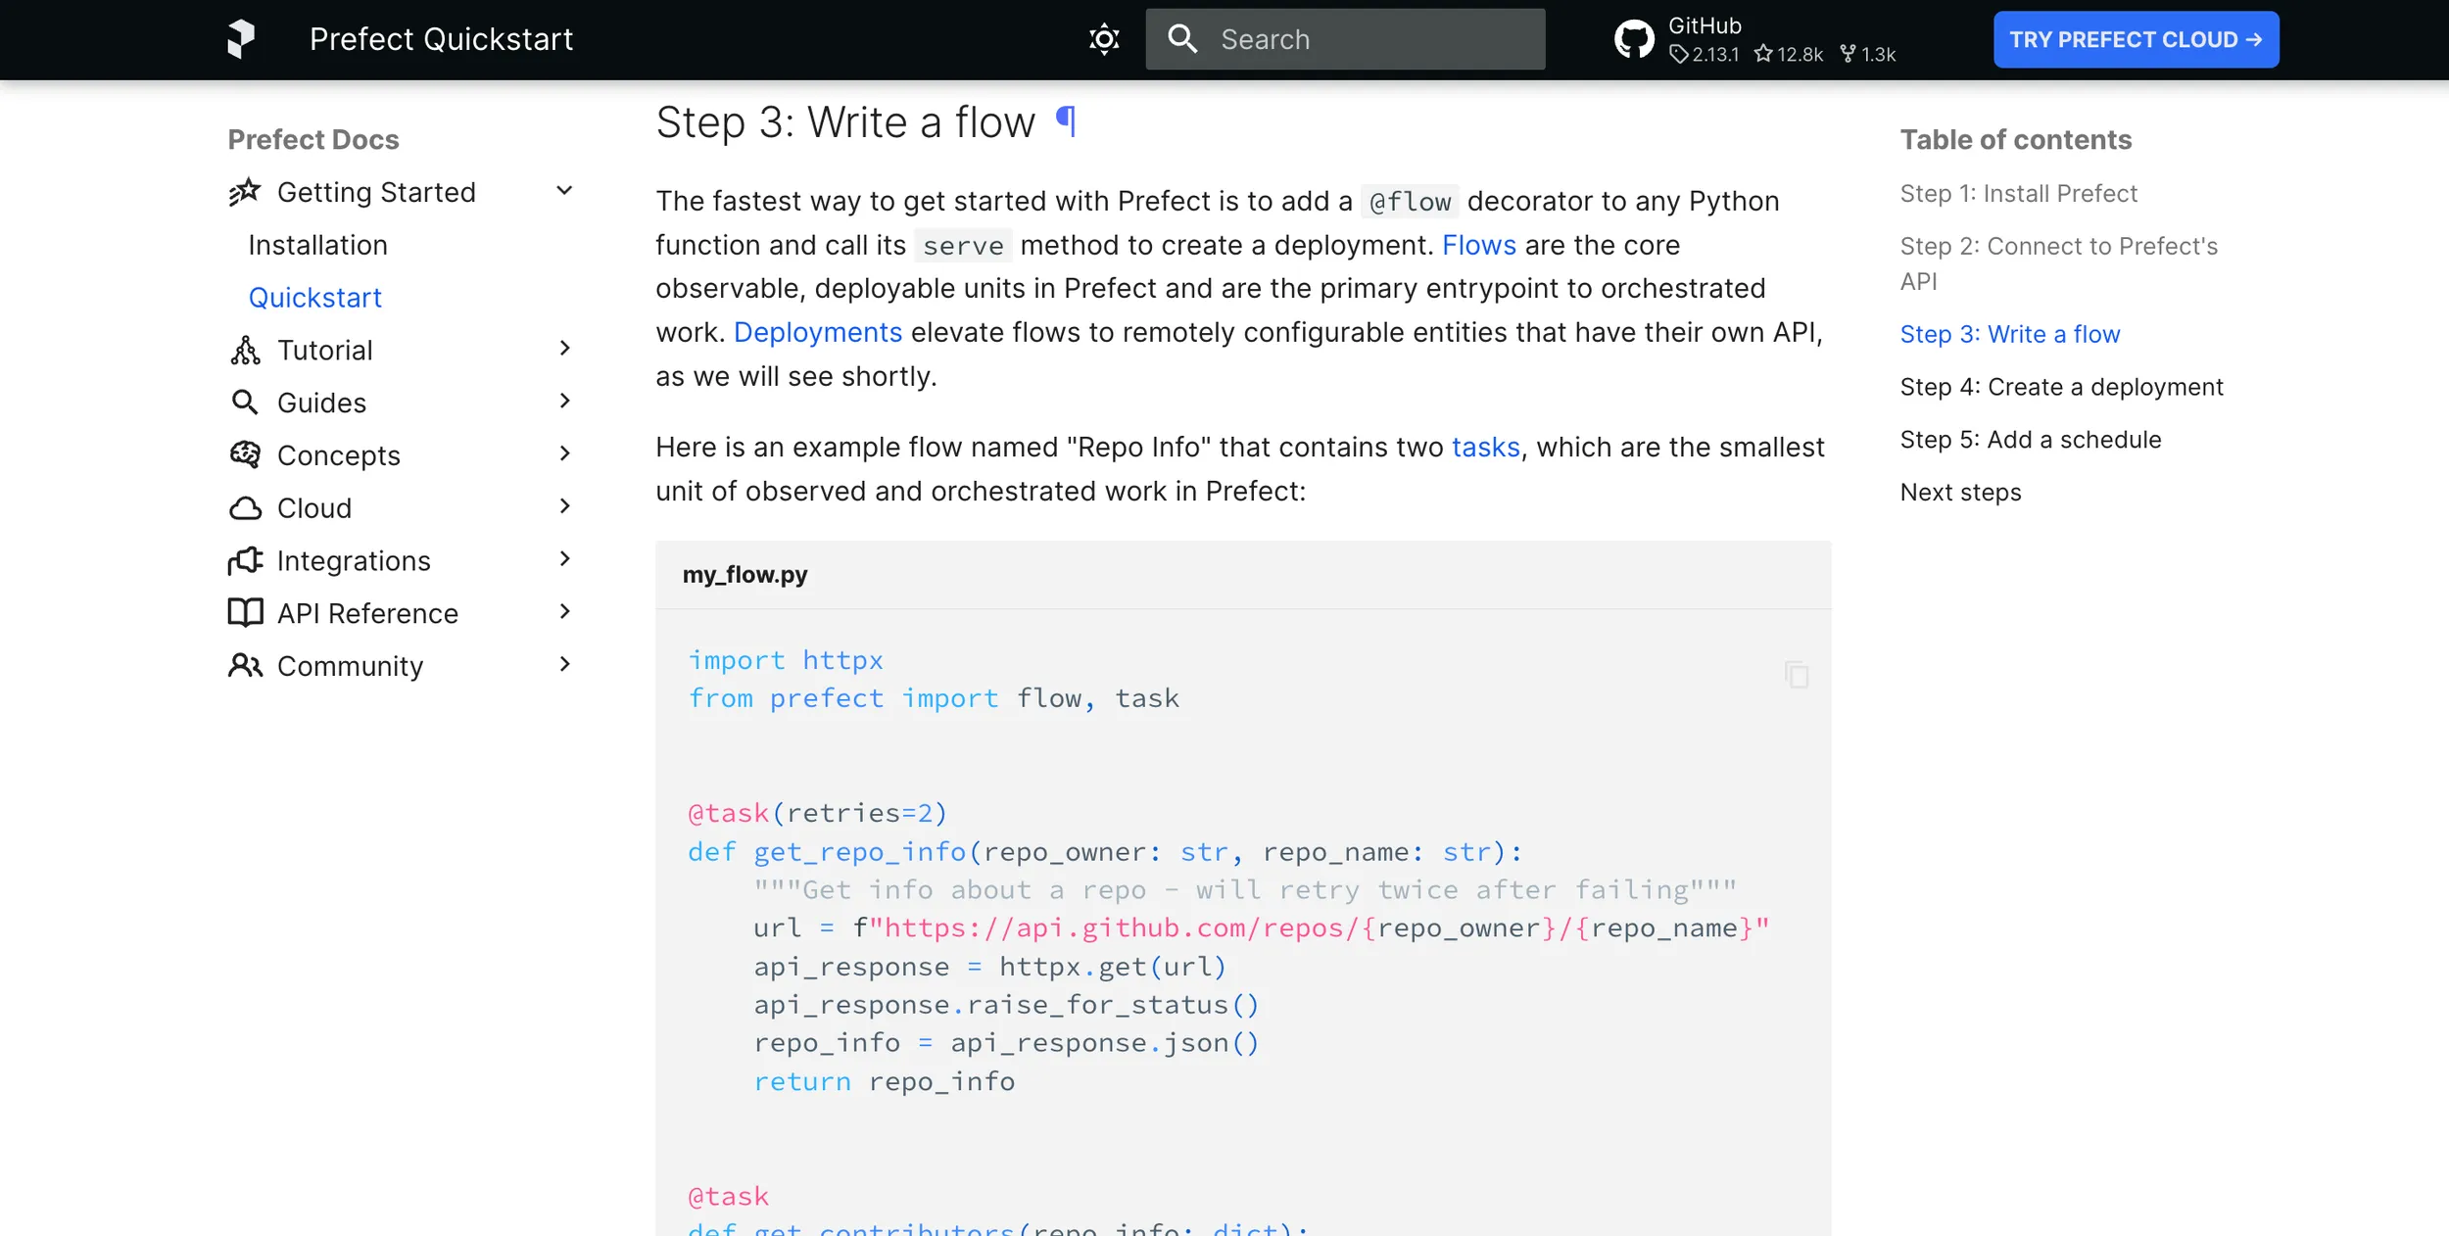Click the Guides magnifier icon

(244, 402)
